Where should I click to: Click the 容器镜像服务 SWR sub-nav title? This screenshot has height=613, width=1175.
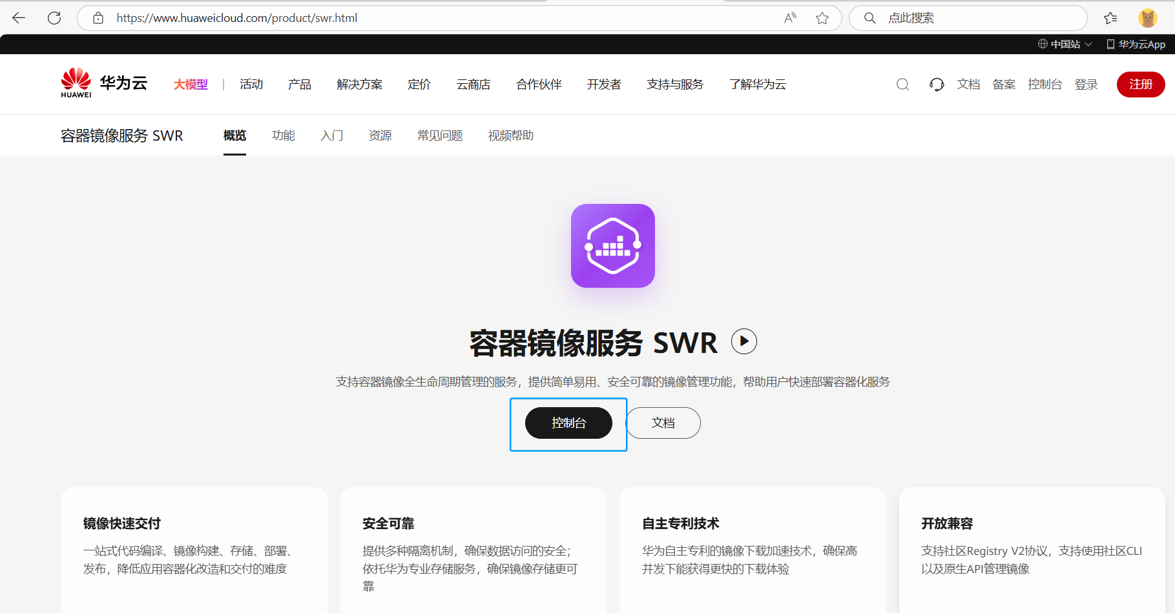122,136
